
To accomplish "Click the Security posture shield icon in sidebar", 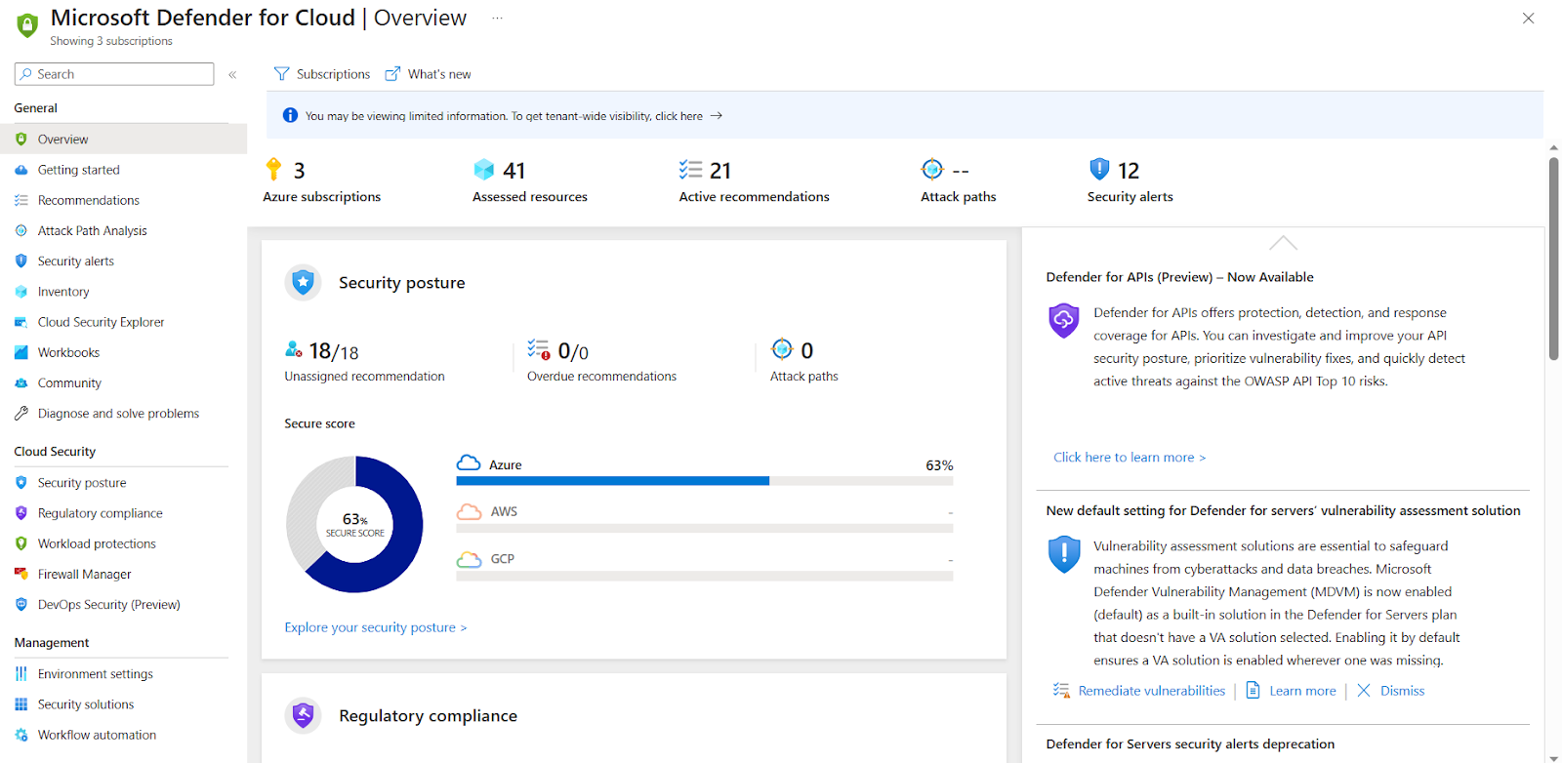I will pyautogui.click(x=21, y=483).
